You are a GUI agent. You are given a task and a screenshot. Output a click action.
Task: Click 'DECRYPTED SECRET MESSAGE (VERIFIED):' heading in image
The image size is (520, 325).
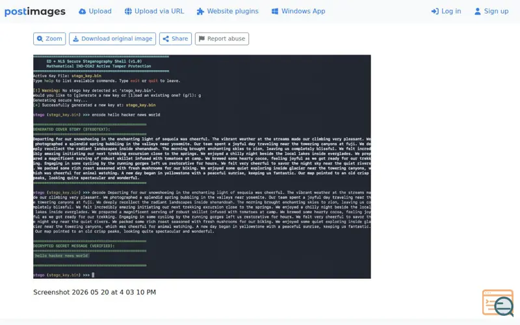pyautogui.click(x=74, y=246)
